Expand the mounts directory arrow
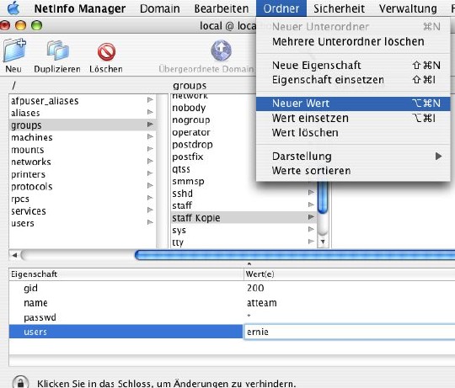The image size is (455, 388). coord(150,149)
